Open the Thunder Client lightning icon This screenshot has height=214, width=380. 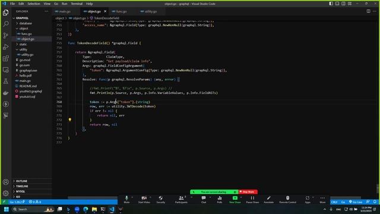[6, 104]
